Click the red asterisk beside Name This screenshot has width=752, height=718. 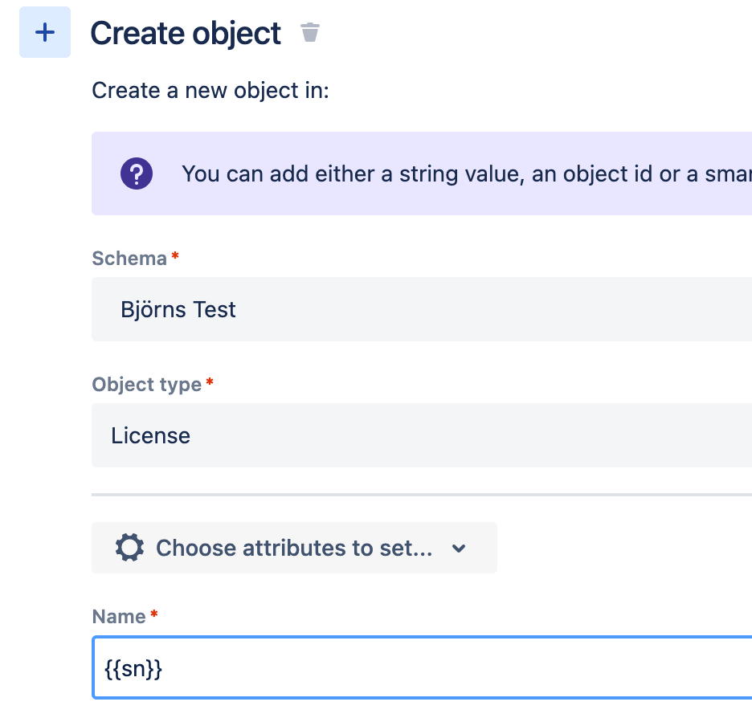(153, 612)
